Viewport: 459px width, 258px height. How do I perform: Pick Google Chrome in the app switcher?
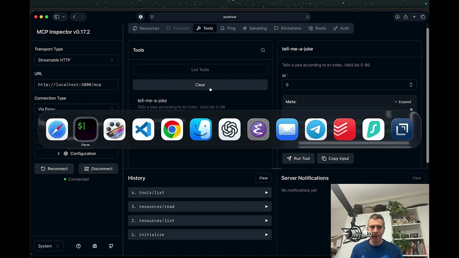tap(172, 129)
